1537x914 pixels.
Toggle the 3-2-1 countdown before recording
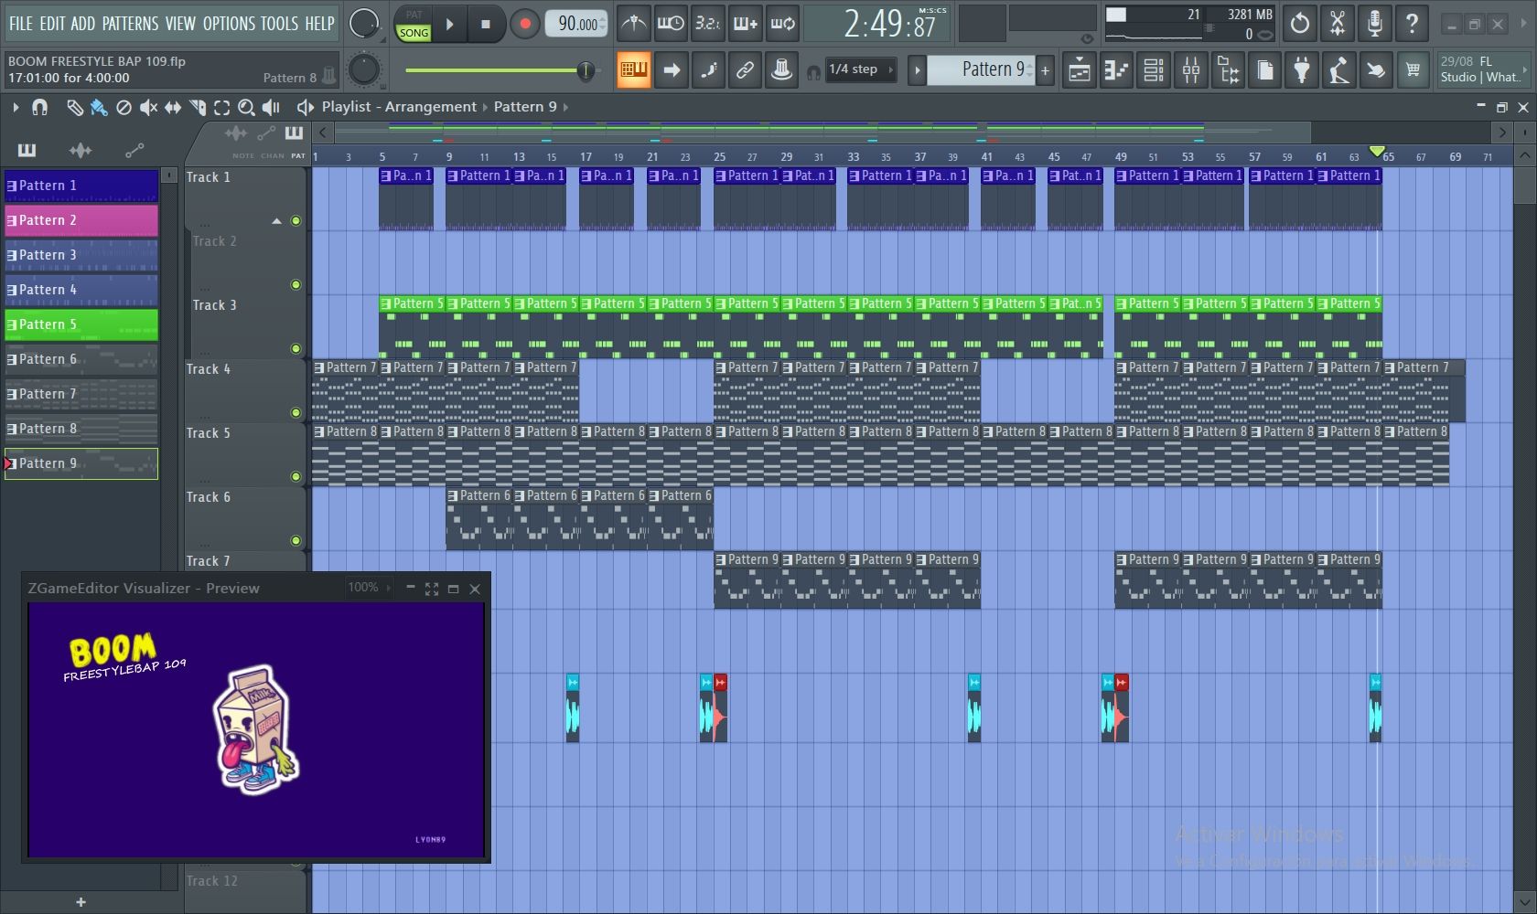707,24
